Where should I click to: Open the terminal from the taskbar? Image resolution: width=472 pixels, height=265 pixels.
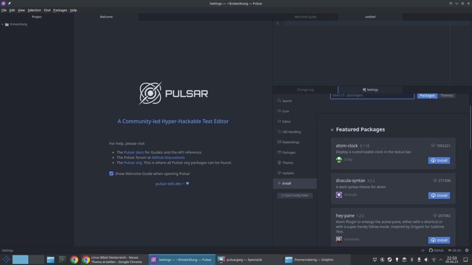62,259
